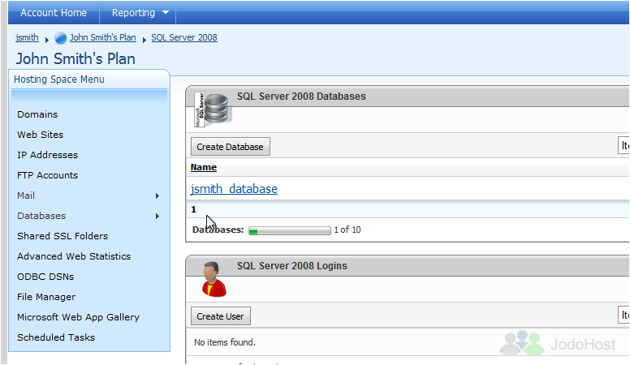Click the "1 of 10" quota text
Screen dimensions: 630x365
pyautogui.click(x=347, y=230)
